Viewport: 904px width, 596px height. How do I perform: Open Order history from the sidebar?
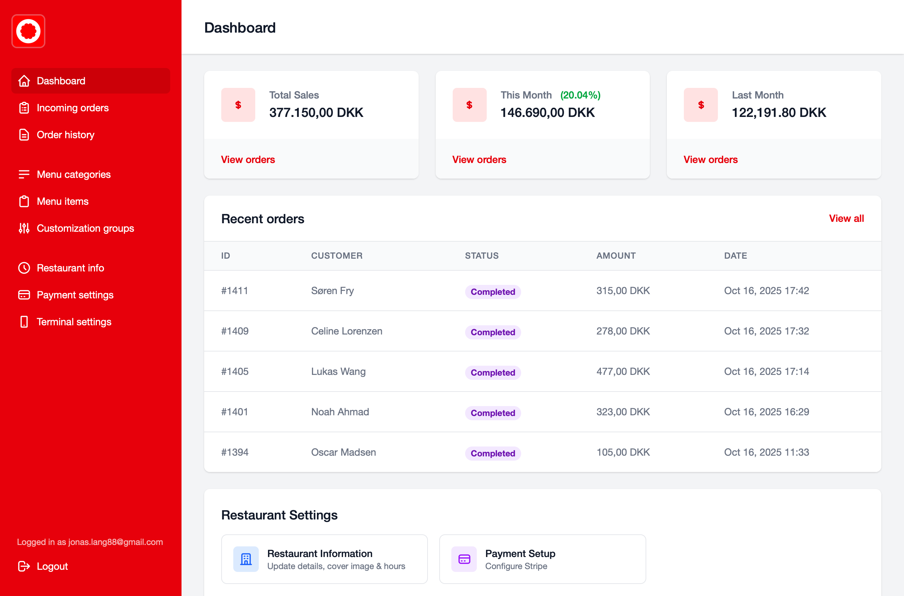click(x=66, y=135)
